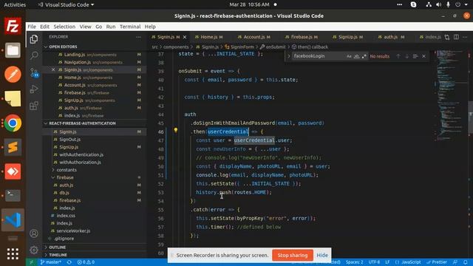This screenshot has width=473, height=266.
Task: Open the Extensions view
Action: (x=34, y=106)
